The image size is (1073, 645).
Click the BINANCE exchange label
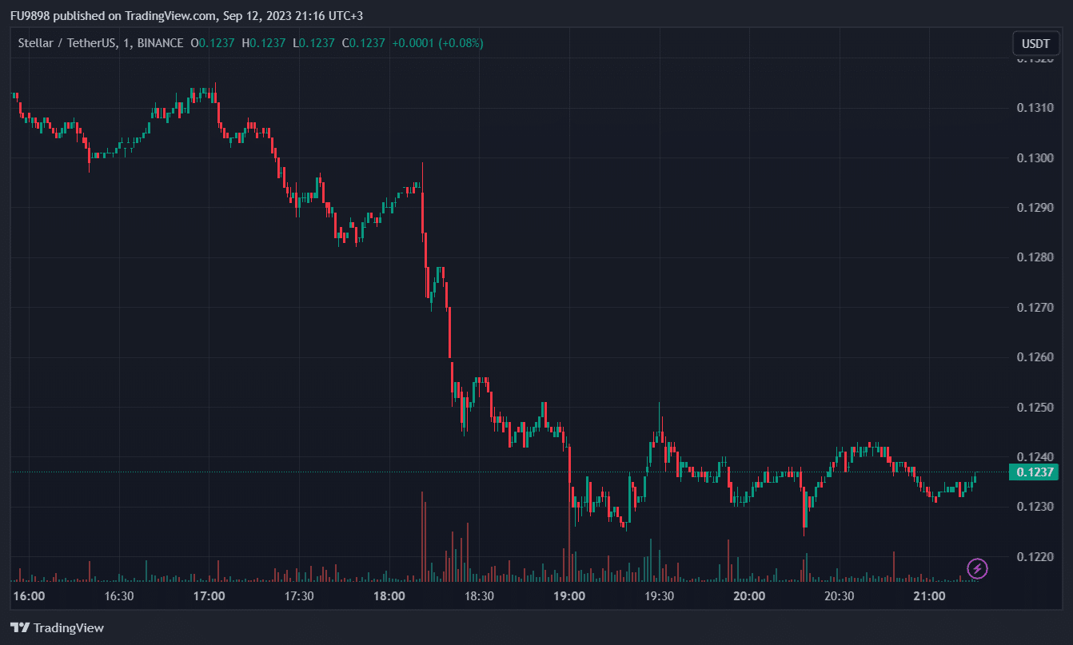(160, 43)
